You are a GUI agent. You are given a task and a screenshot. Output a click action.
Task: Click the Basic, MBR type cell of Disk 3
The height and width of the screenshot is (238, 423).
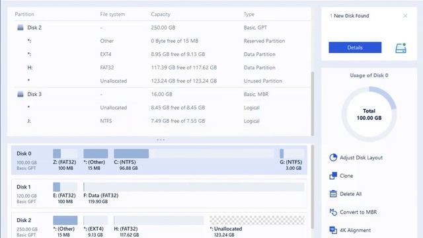point(256,94)
